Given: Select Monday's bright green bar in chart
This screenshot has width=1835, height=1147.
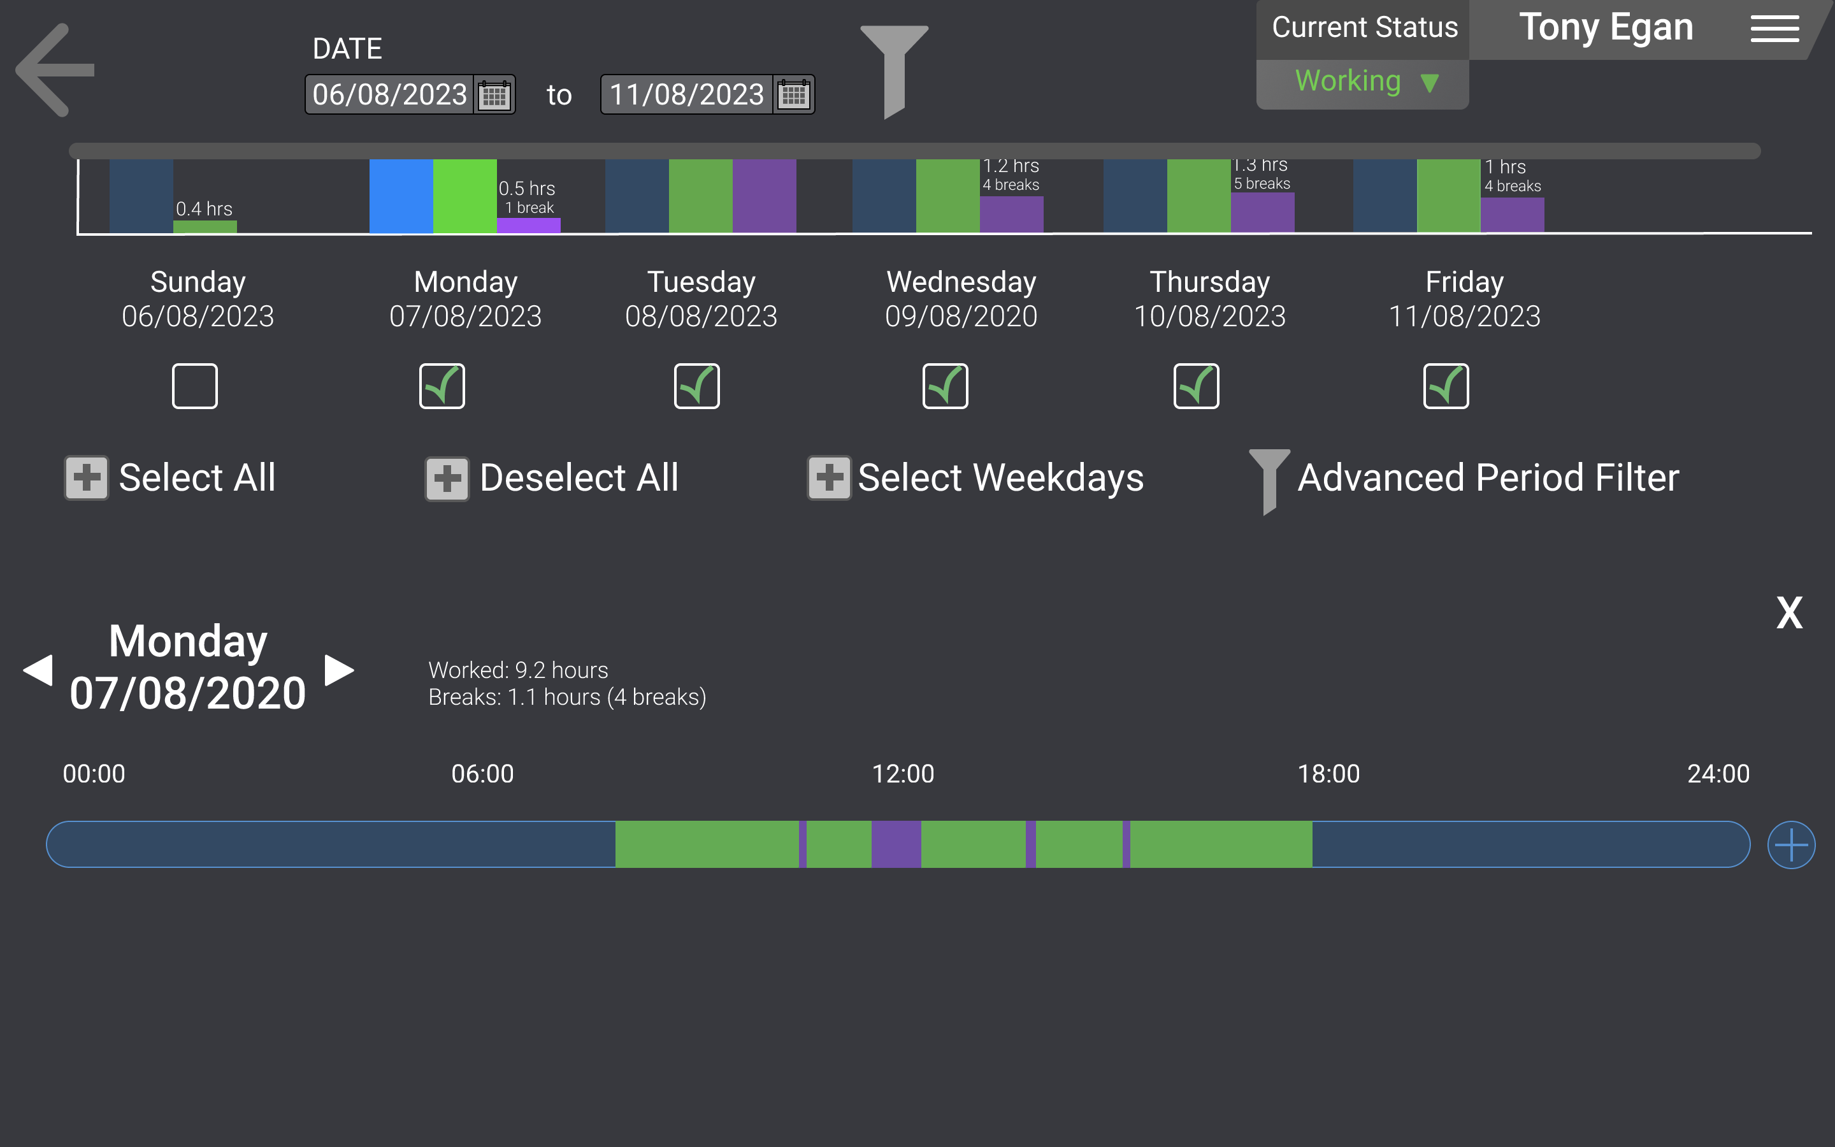Looking at the screenshot, I should click(465, 196).
